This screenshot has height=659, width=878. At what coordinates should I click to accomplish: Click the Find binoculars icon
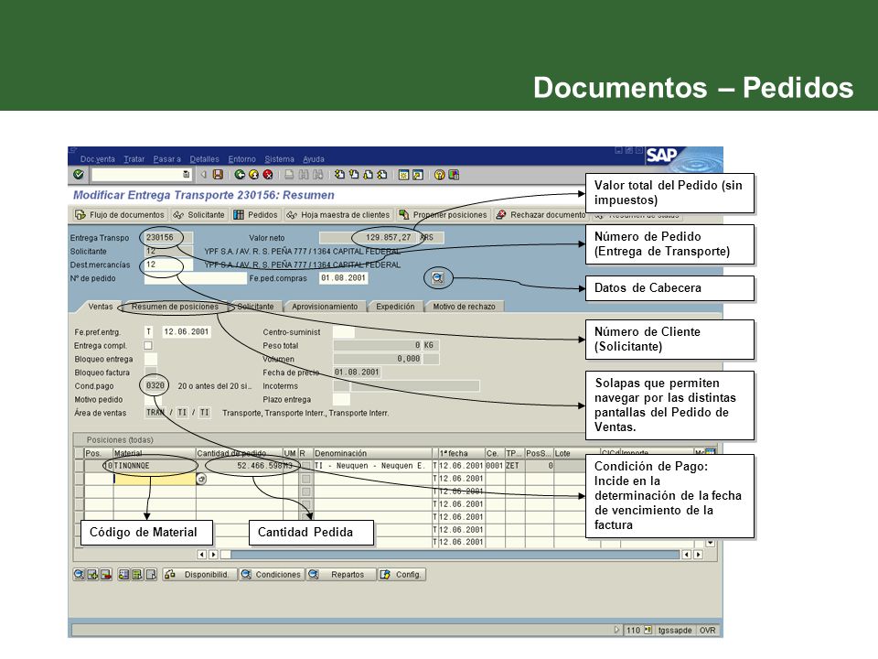point(304,175)
